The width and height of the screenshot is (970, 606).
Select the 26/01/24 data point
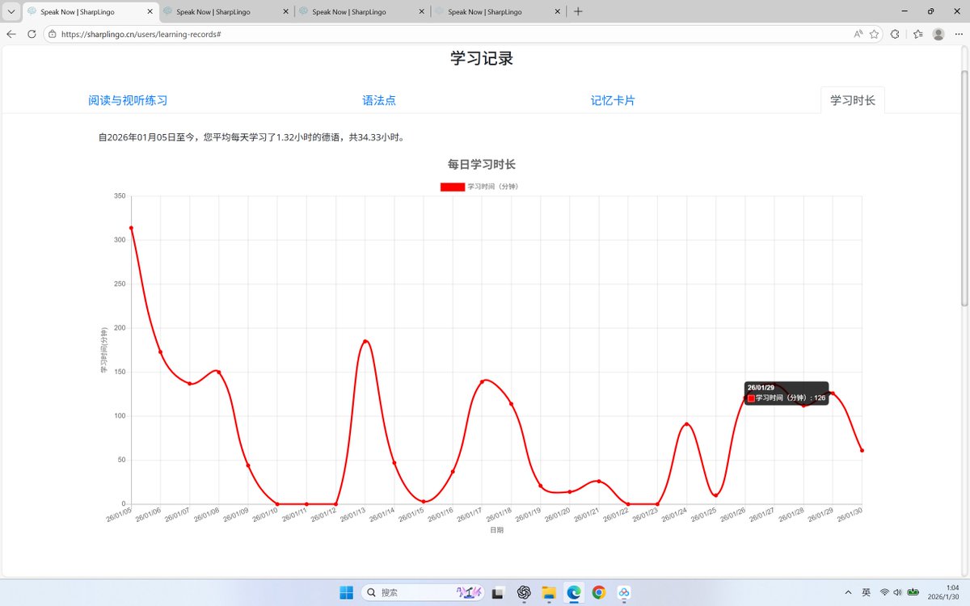[x=686, y=424]
